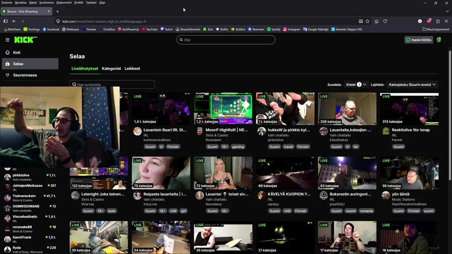Image resolution: width=452 pixels, height=254 pixels.
Task: Open the Kirjanmerkit menu
Action: tap(64, 2)
